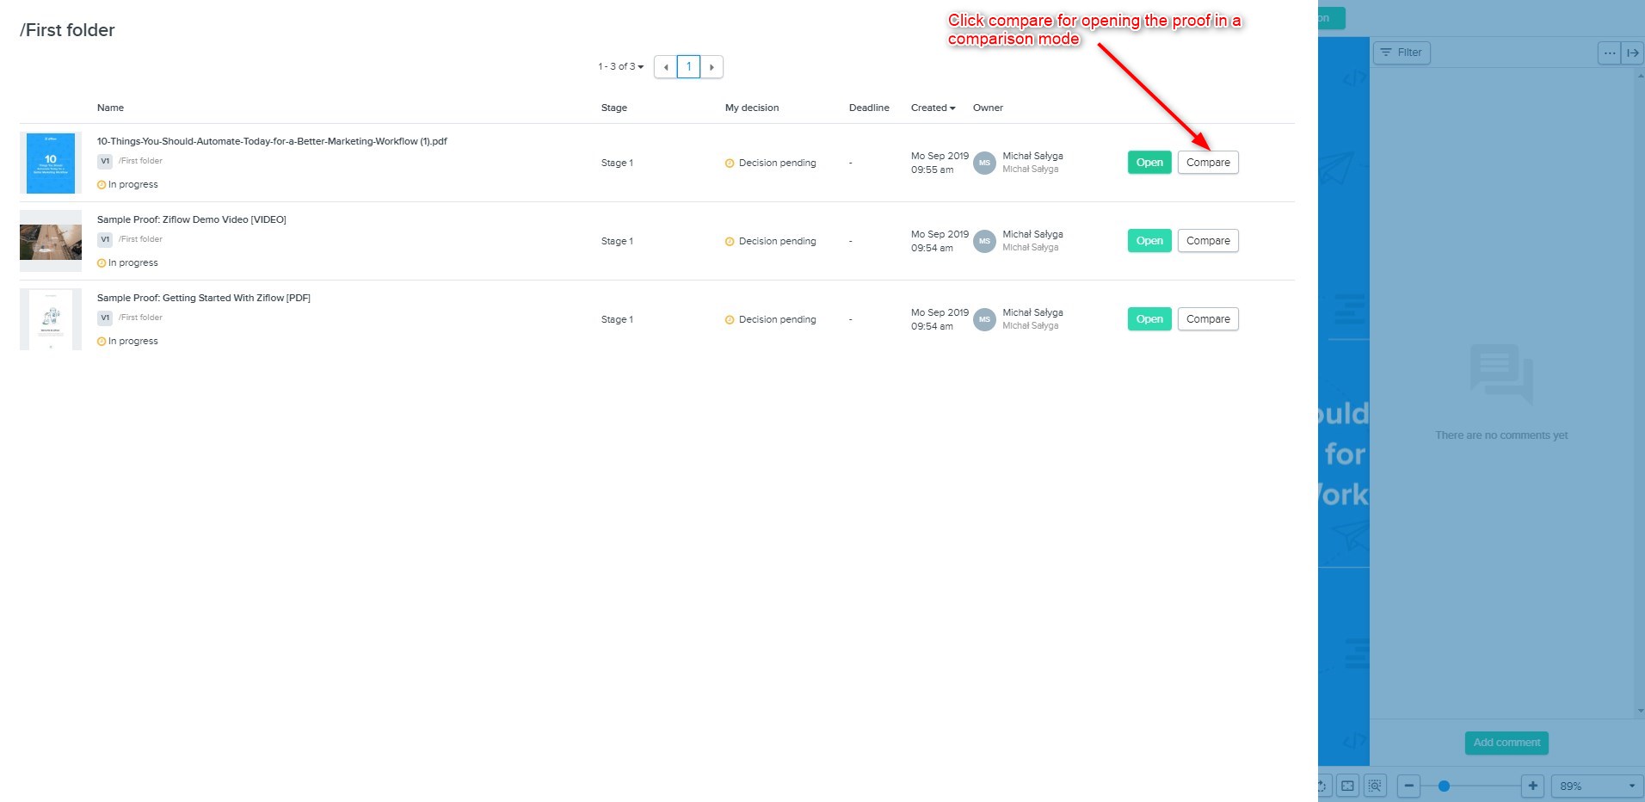
Task: Click the zoom out minus button
Action: pyautogui.click(x=1408, y=786)
